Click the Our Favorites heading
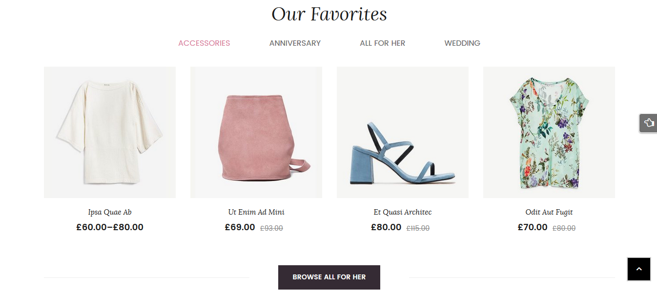657x292 pixels. [329, 14]
